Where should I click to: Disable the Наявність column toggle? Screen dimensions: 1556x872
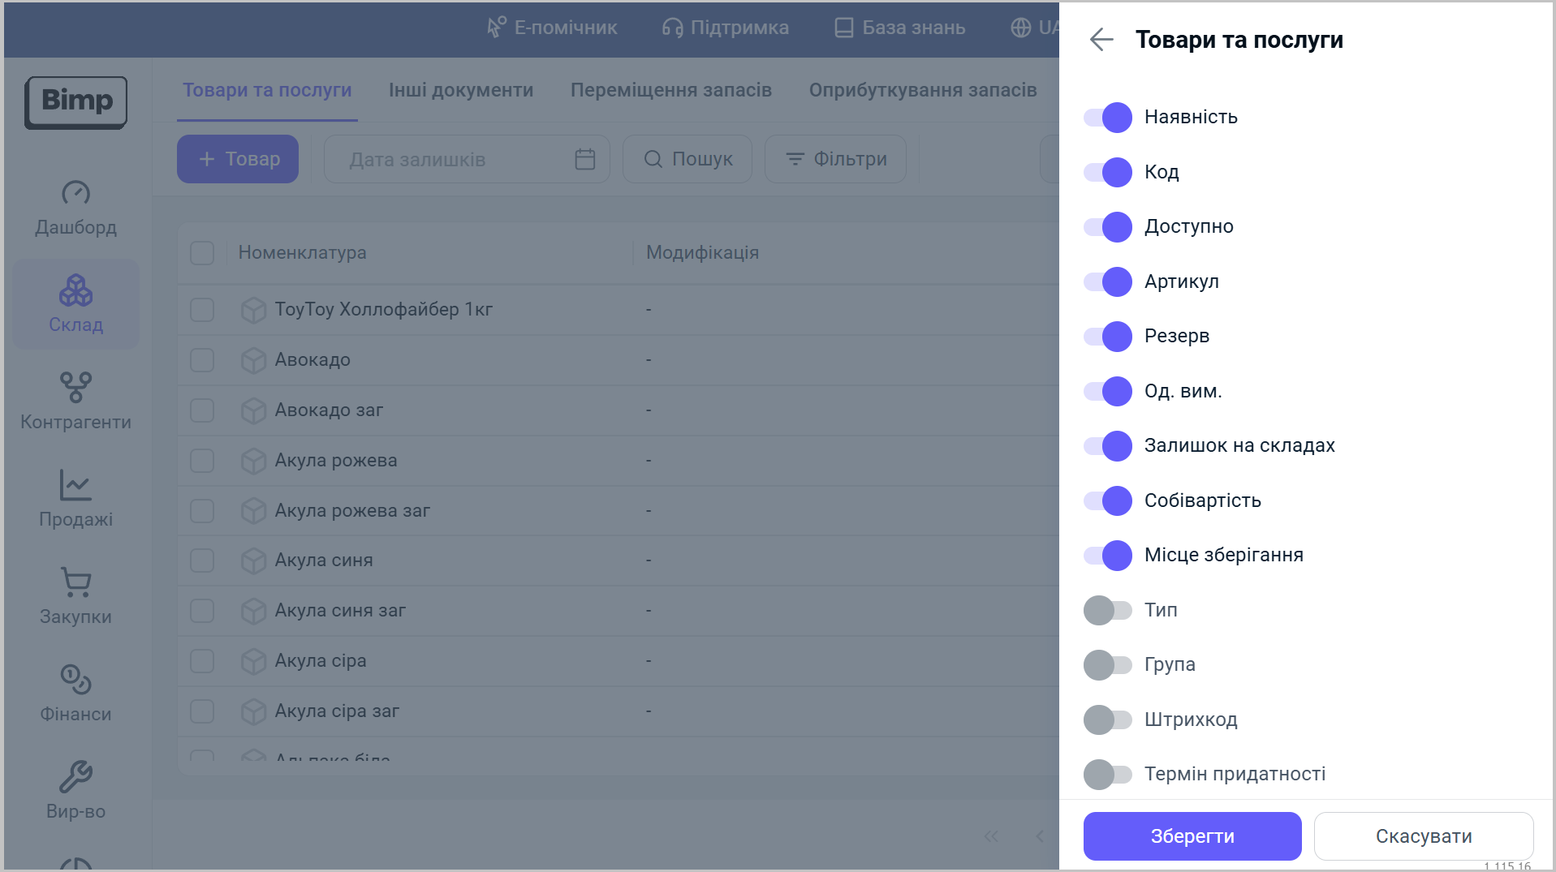1107,118
